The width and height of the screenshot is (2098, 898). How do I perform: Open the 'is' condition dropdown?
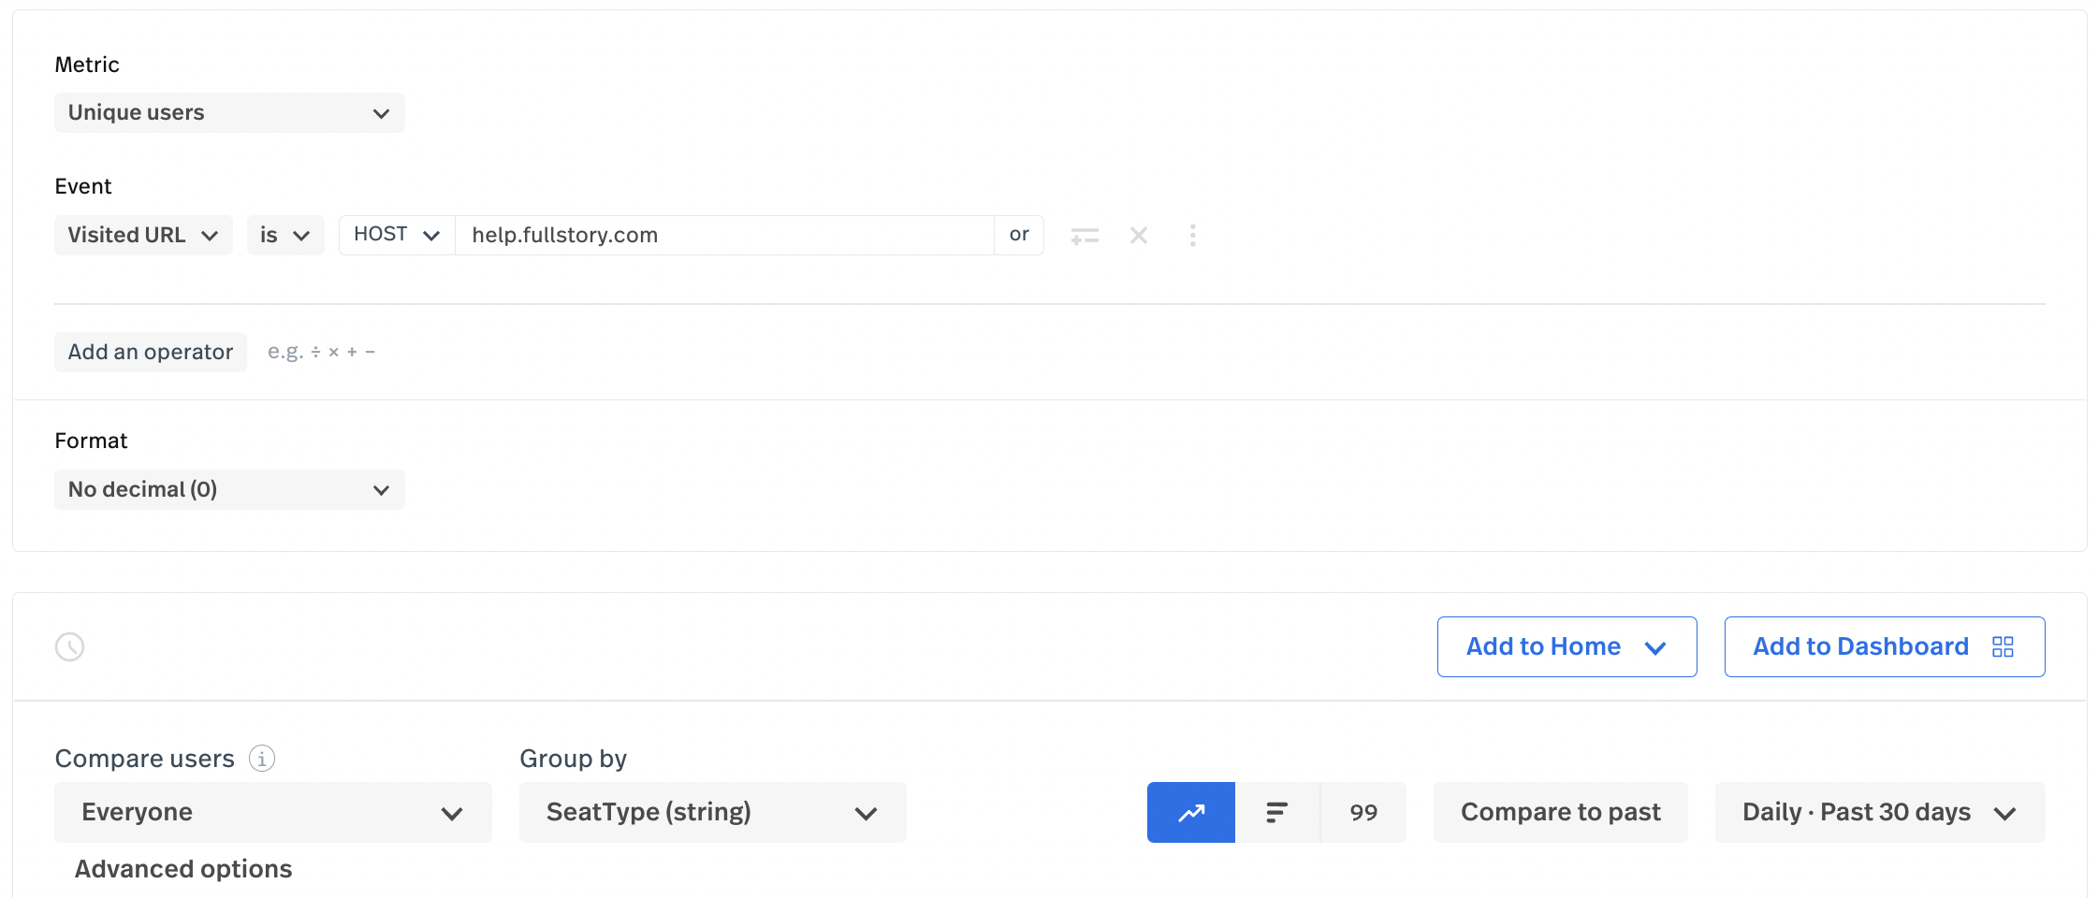click(x=285, y=236)
